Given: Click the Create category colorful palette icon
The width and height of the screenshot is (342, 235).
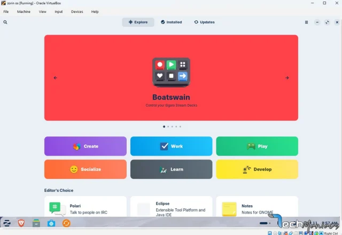Looking at the screenshot, I should coord(77,147).
